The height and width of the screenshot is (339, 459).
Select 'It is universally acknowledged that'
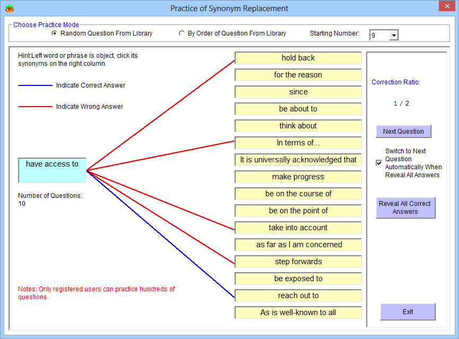[x=298, y=160]
